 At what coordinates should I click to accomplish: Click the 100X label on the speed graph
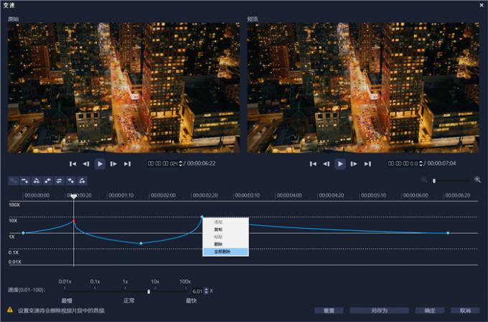(x=14, y=205)
